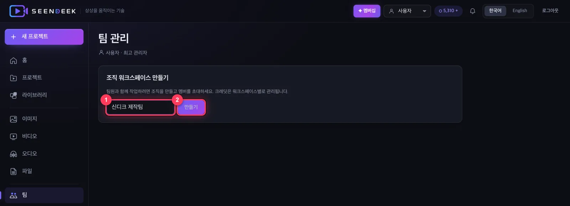Open 프로젝트 projects folder icon
This screenshot has height=206, width=570.
(14, 78)
